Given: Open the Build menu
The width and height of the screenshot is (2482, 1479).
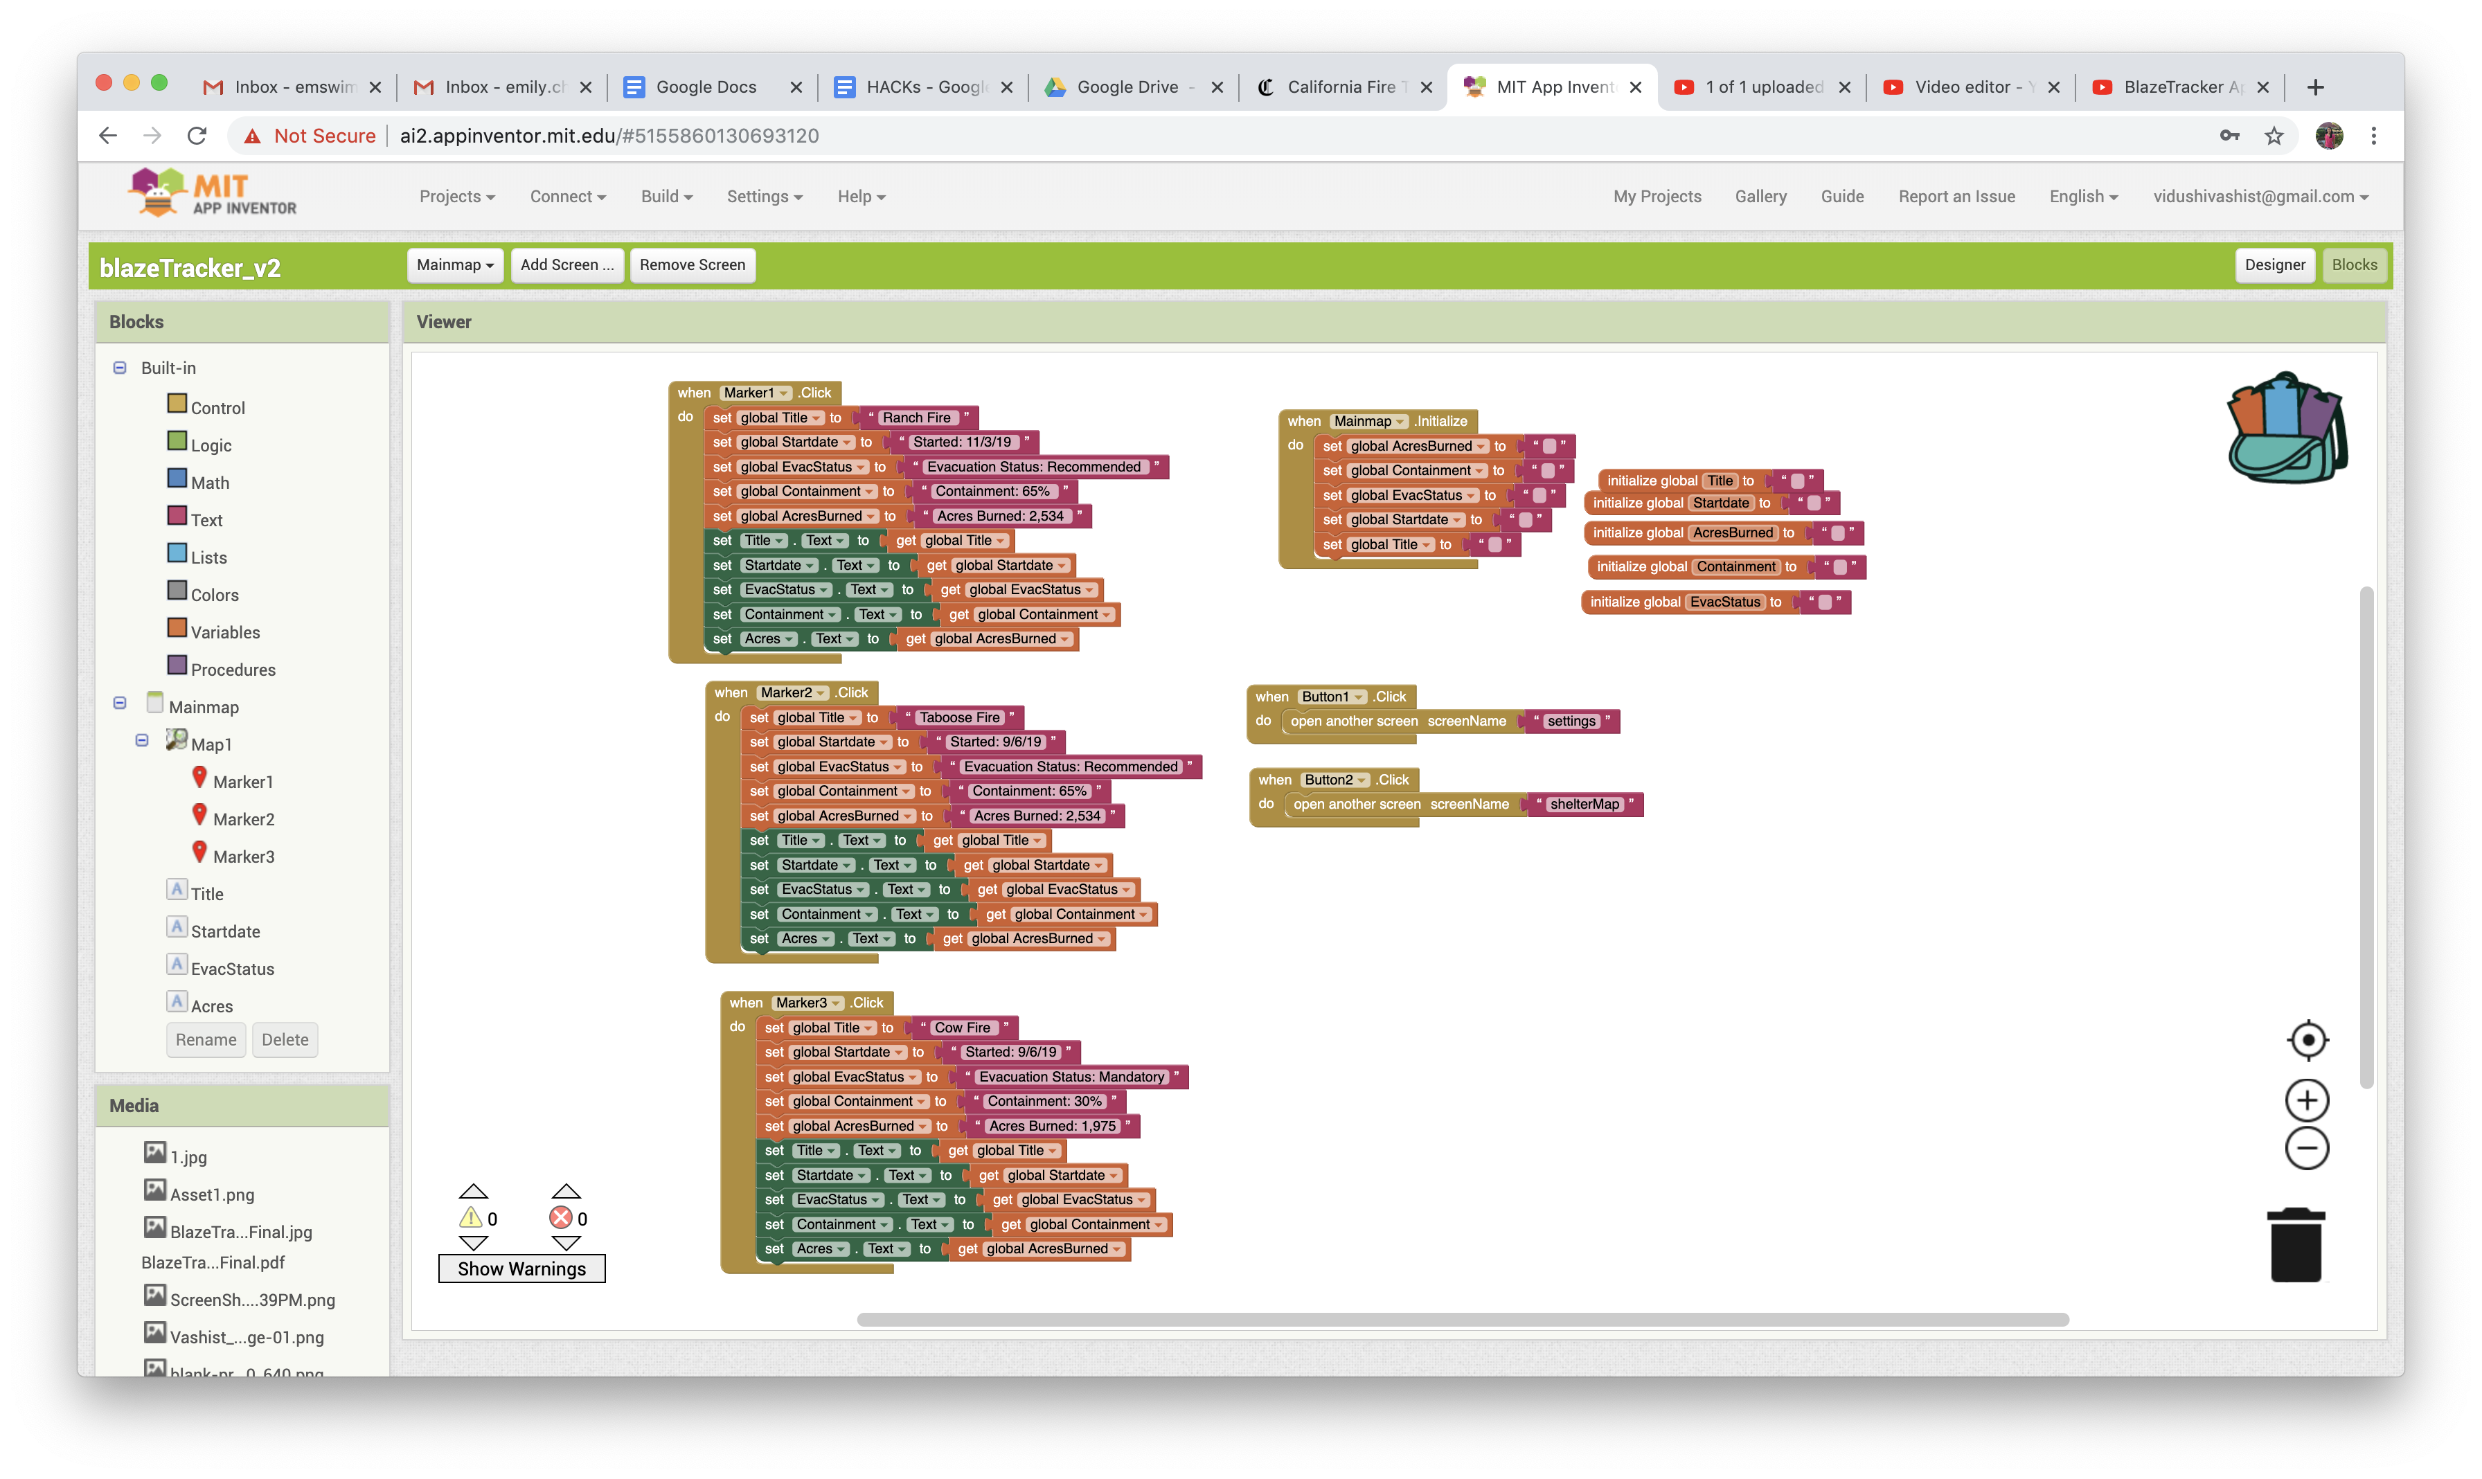Looking at the screenshot, I should click(x=666, y=197).
